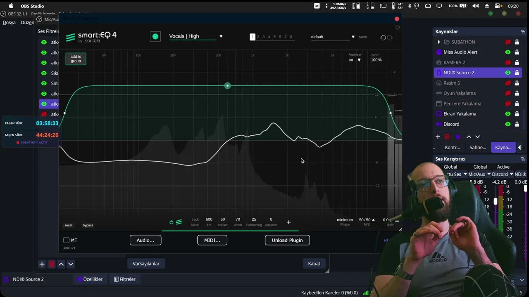
Task: Click the lock icon for Ekran Yakalama
Action: tap(517, 114)
